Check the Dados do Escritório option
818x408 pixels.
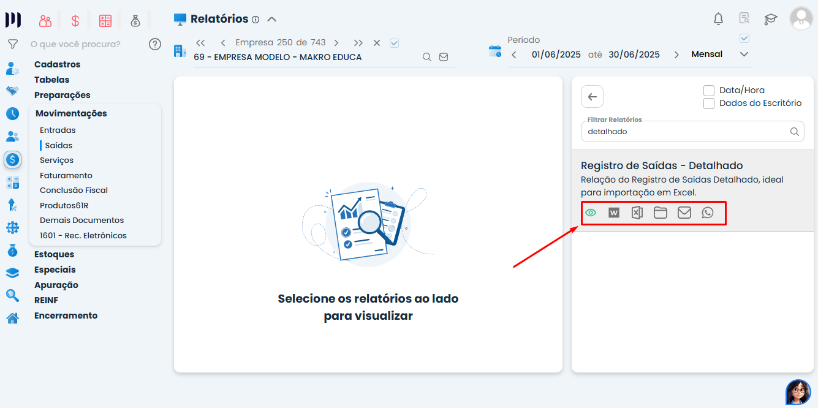point(709,103)
